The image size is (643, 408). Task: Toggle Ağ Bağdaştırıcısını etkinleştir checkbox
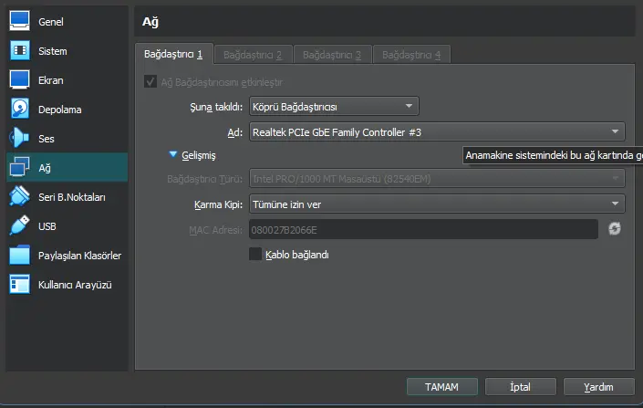(150, 82)
